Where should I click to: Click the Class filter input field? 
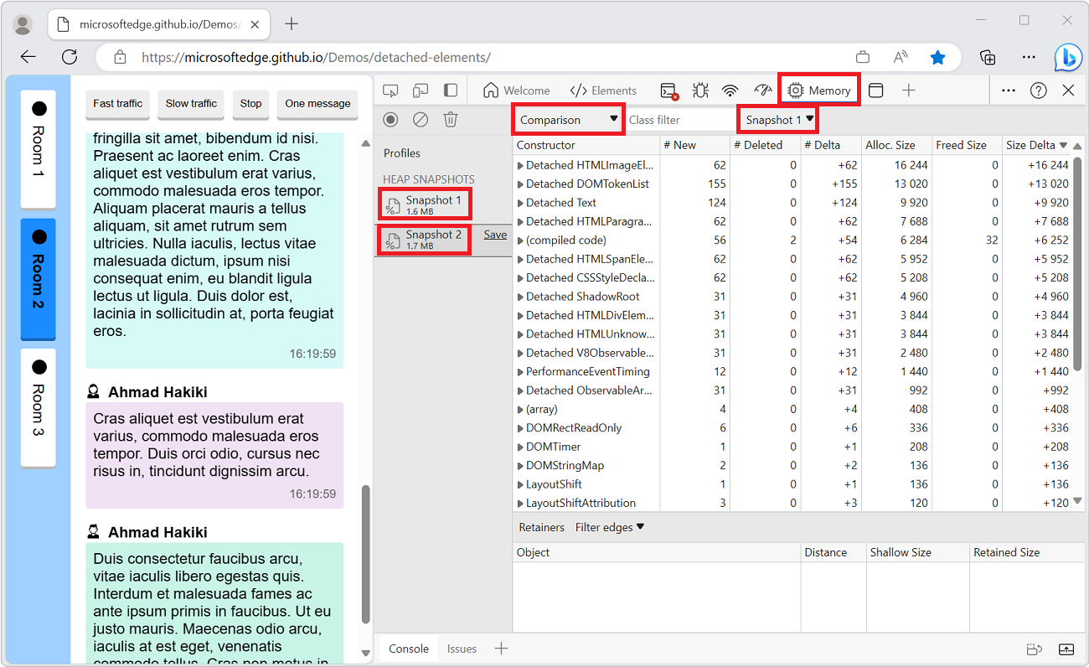[x=680, y=120]
